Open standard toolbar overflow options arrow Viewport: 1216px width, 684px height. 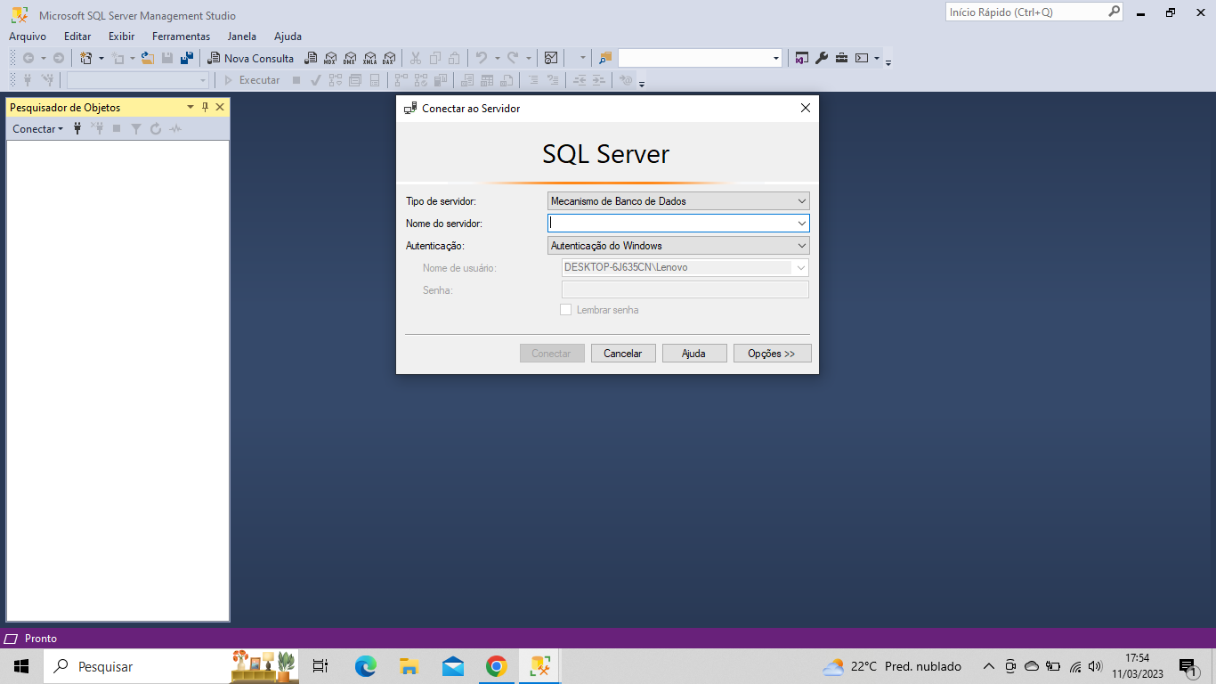(x=888, y=62)
